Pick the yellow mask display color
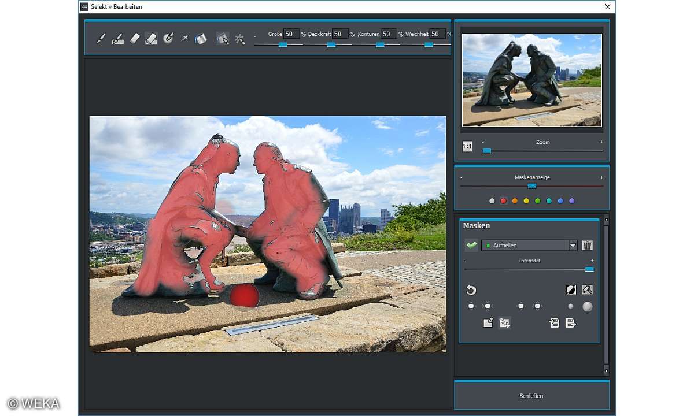The width and height of the screenshot is (694, 416). click(x=526, y=201)
